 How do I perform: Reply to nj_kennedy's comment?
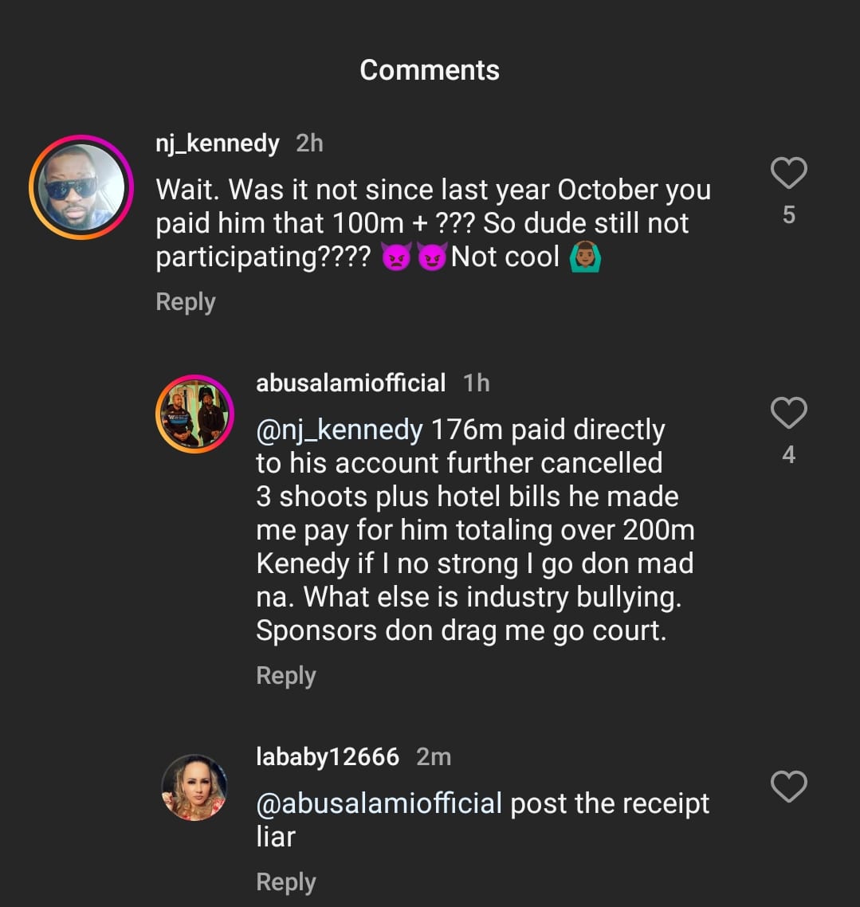coord(186,302)
